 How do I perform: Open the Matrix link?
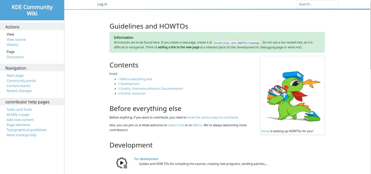(198, 125)
